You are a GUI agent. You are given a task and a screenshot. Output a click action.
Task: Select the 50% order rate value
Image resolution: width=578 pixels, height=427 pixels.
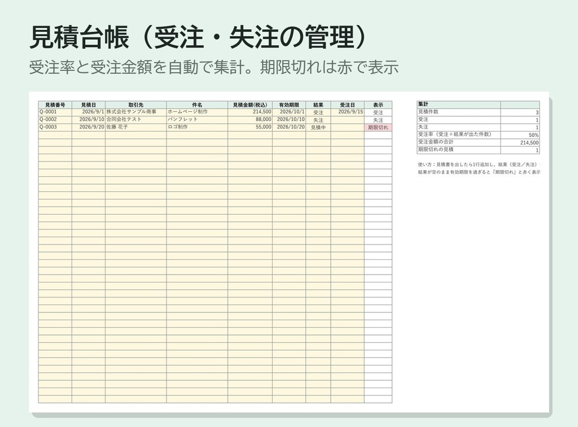520,135
